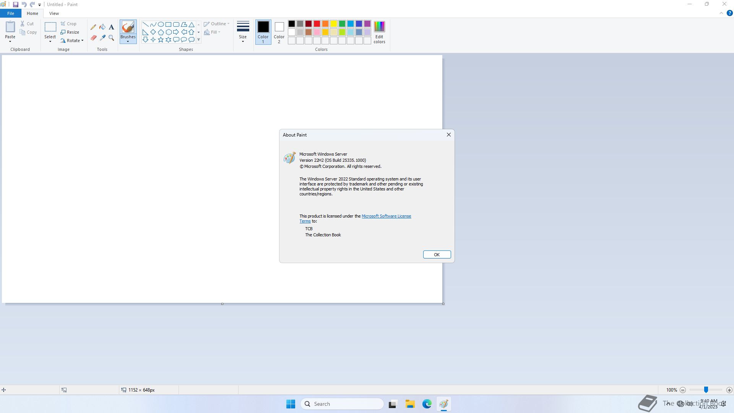Click the Copy command
Screen dimensions: 734x413
[29, 32]
